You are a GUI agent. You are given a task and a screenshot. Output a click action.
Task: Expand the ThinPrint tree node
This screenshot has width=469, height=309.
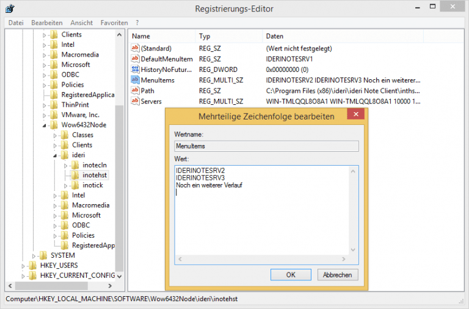[44, 105]
